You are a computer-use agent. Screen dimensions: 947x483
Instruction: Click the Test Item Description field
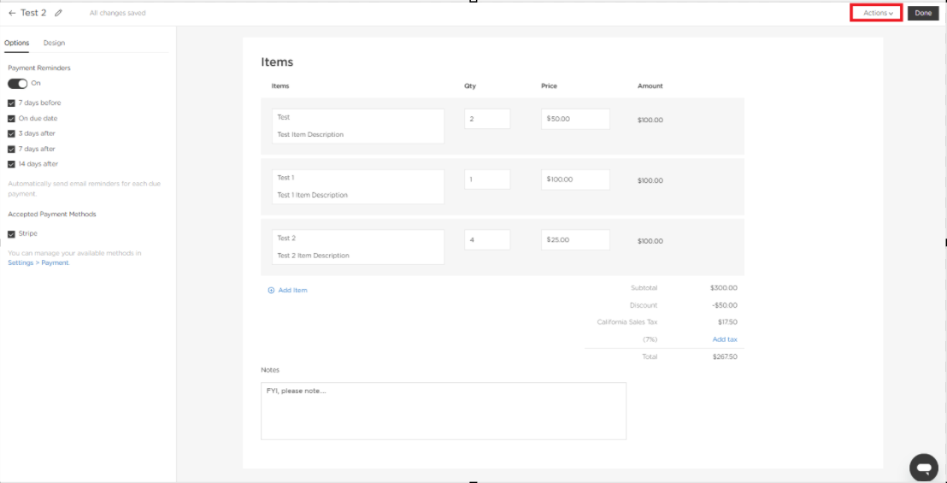tap(358, 134)
